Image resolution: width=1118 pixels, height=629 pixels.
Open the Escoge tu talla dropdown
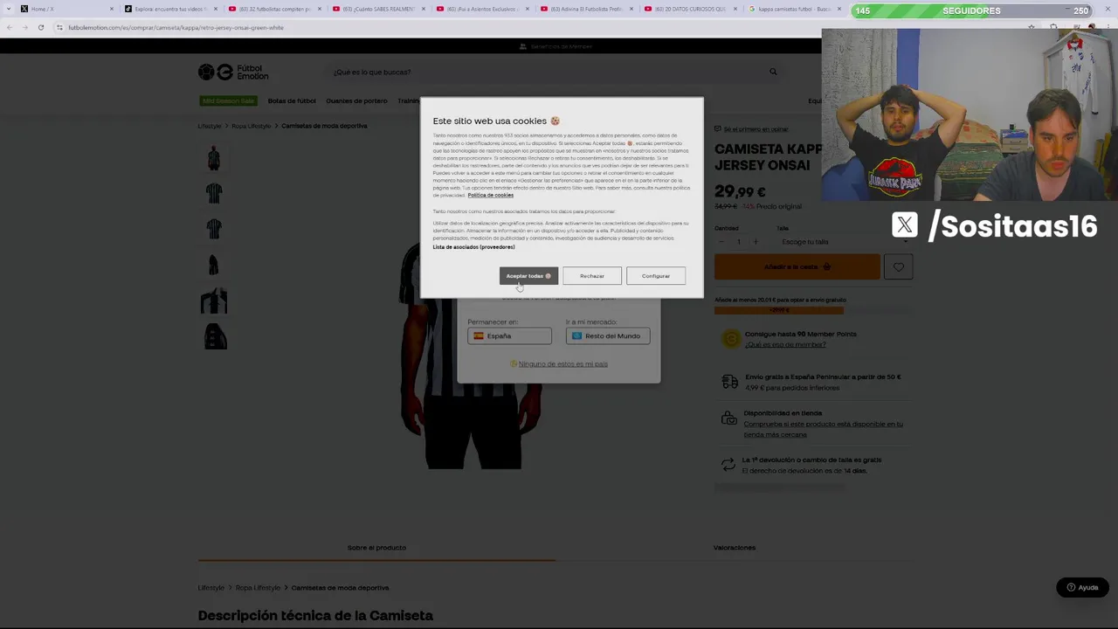(x=844, y=242)
